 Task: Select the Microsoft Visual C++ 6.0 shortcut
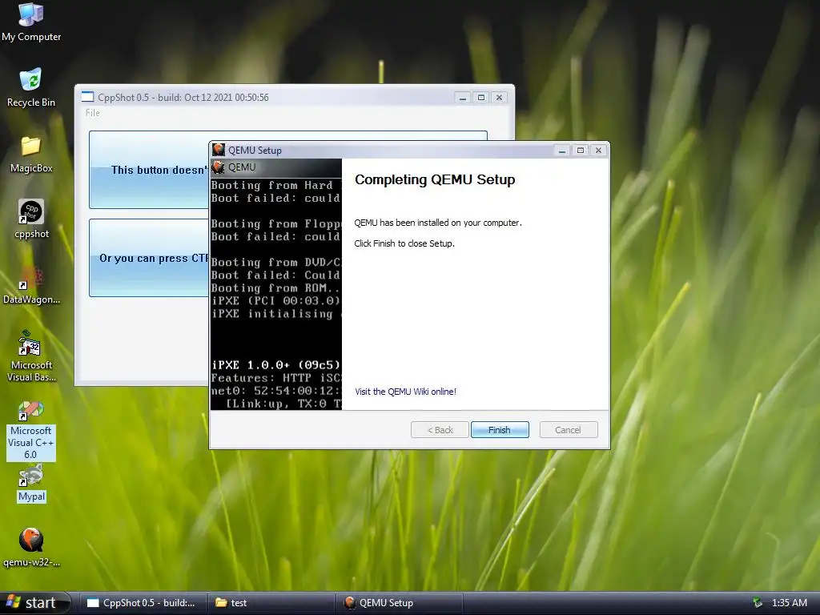(x=31, y=430)
